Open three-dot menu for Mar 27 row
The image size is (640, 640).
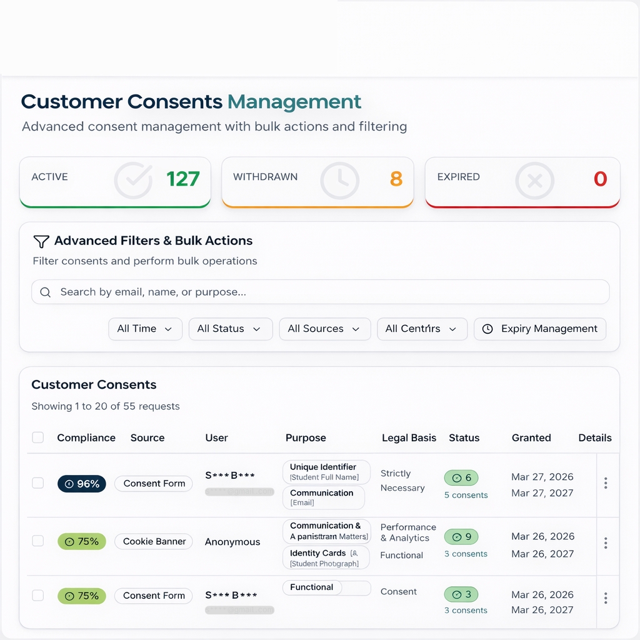pos(605,483)
